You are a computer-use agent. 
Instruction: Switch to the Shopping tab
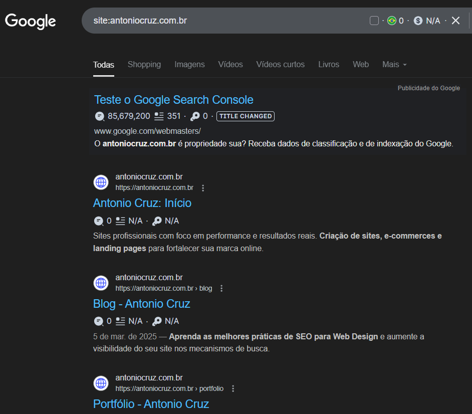tap(144, 65)
